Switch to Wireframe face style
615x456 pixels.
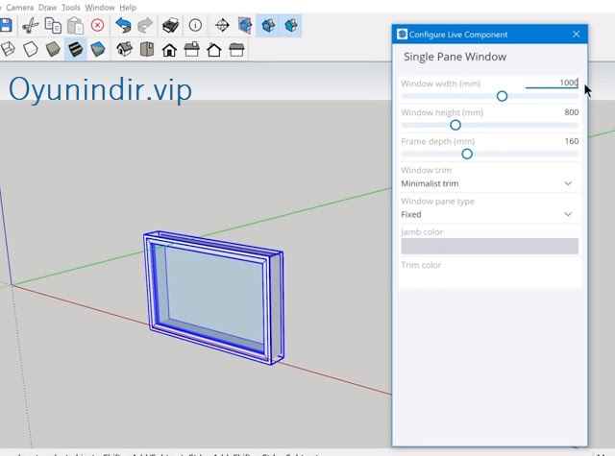[x=7, y=49]
